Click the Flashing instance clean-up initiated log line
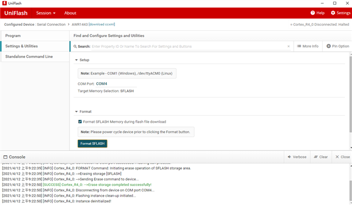352x205 pixels. coord(69,196)
